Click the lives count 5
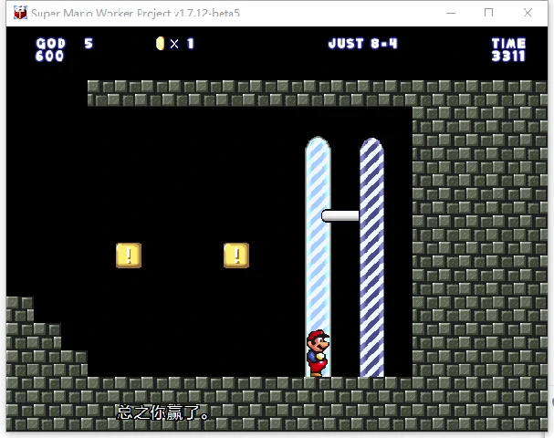This screenshot has height=438, width=554. pyautogui.click(x=89, y=44)
